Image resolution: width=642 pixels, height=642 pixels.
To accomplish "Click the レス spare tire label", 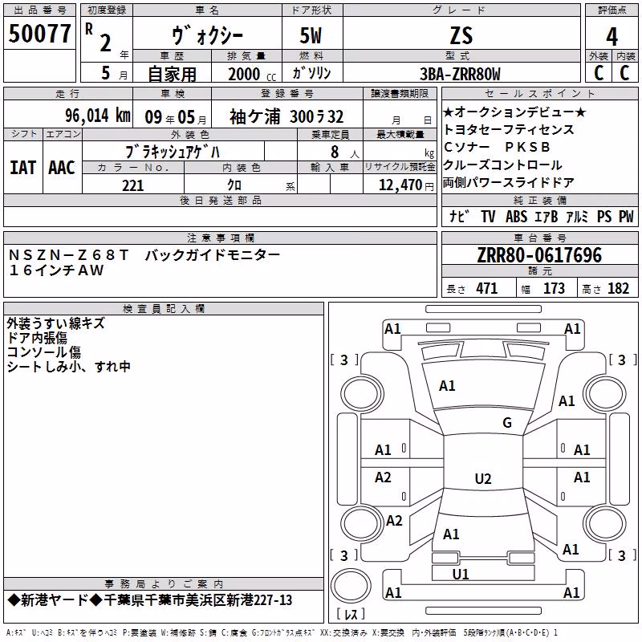I will pyautogui.click(x=351, y=614).
